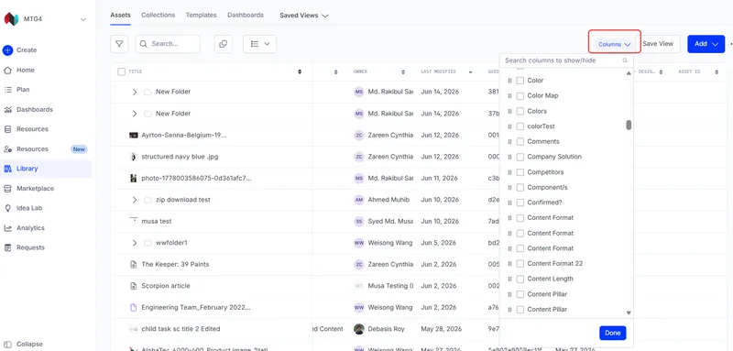The height and width of the screenshot is (351, 733).
Task: Check the Company Solution checkbox
Action: (520, 157)
